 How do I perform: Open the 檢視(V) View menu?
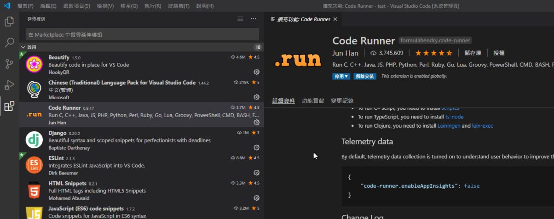coord(106,6)
